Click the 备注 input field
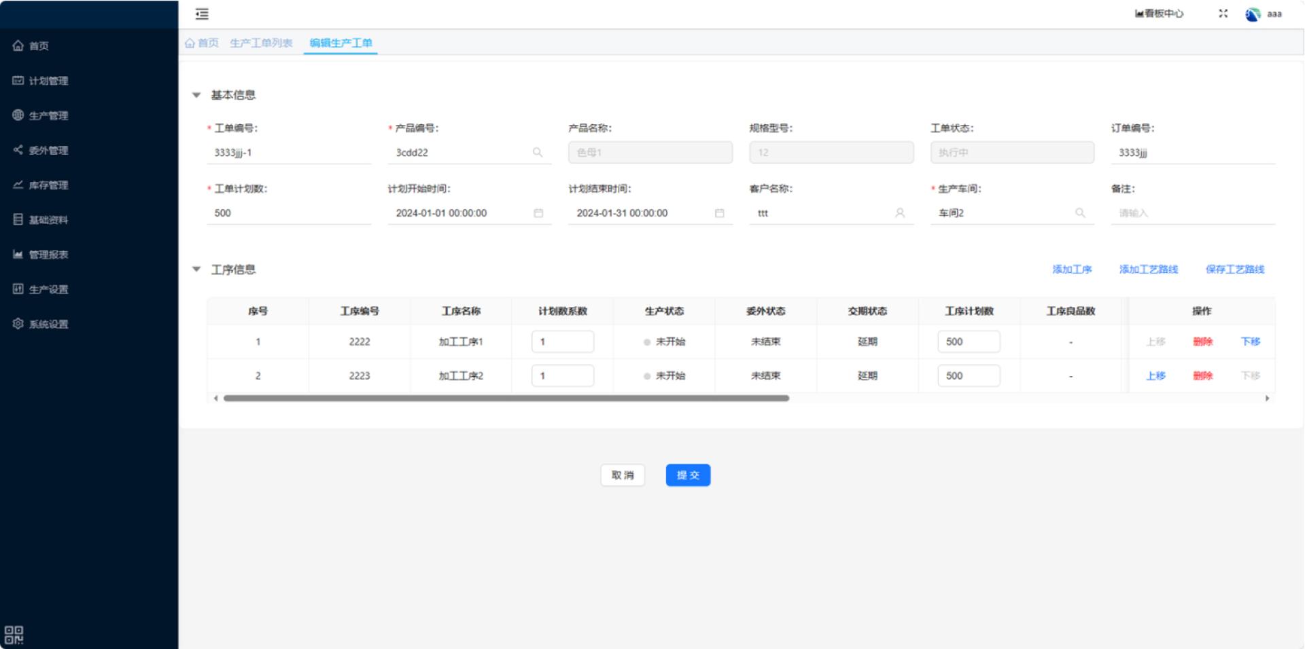The height and width of the screenshot is (649, 1305). pos(1193,213)
